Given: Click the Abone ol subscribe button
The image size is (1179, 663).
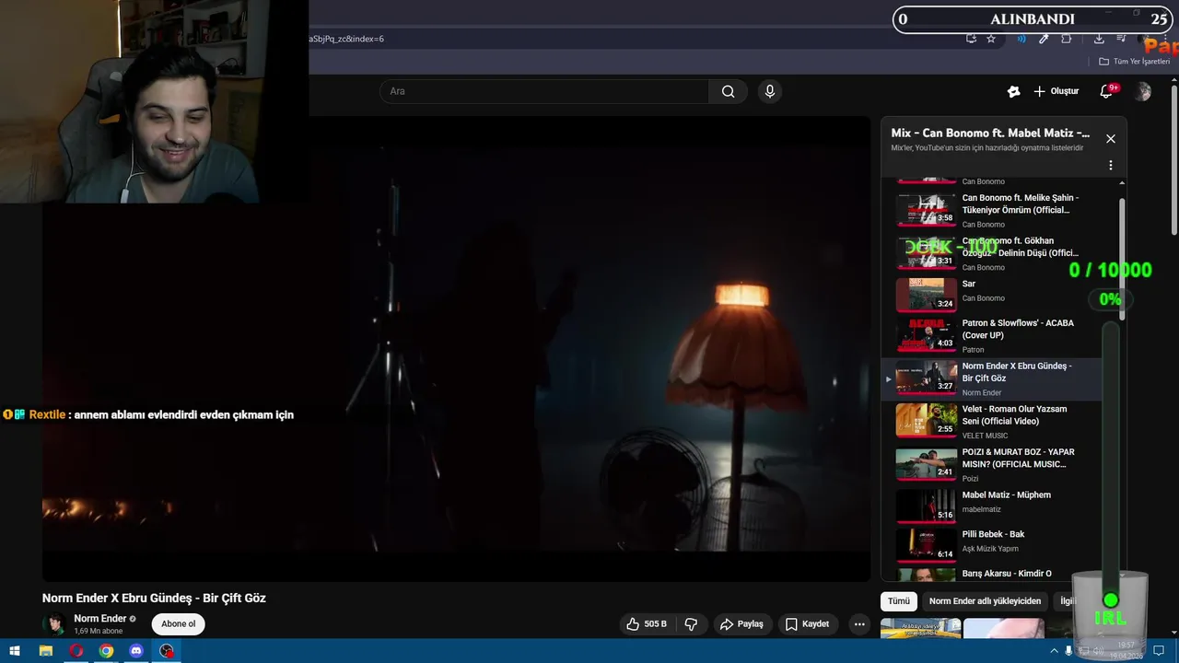Looking at the screenshot, I should (x=178, y=624).
